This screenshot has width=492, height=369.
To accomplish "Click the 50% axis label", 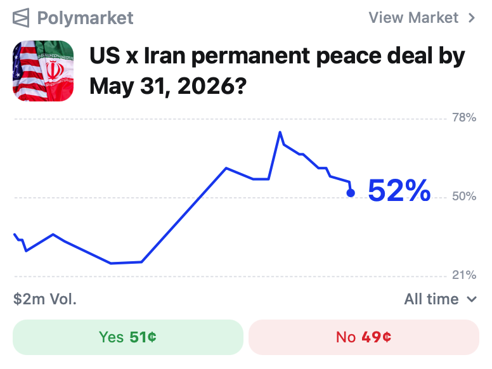I will tap(463, 197).
